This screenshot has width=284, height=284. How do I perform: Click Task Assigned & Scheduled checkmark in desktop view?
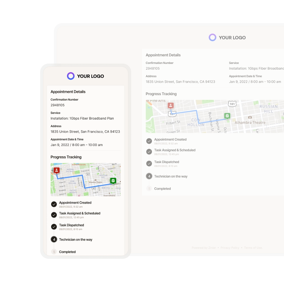(x=149, y=152)
